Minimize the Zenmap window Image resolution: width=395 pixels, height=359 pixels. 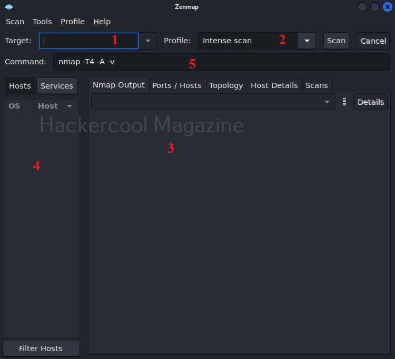click(x=362, y=7)
